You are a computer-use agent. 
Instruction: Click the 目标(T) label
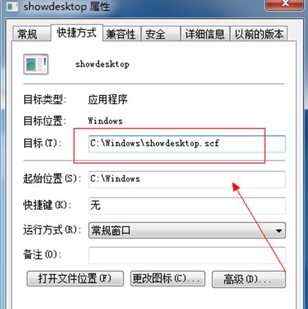click(43, 143)
